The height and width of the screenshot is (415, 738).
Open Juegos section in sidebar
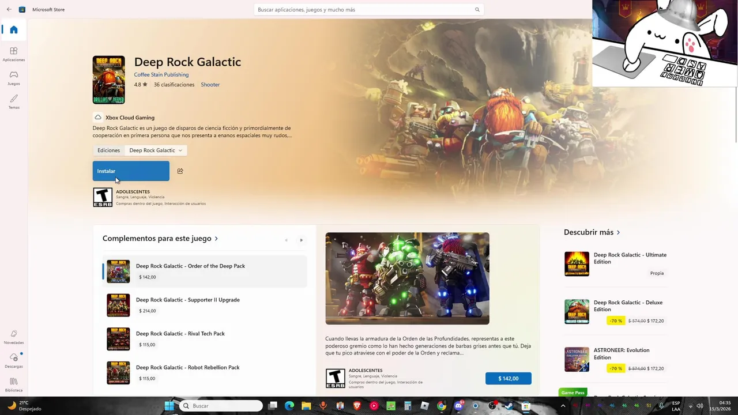[x=14, y=78]
